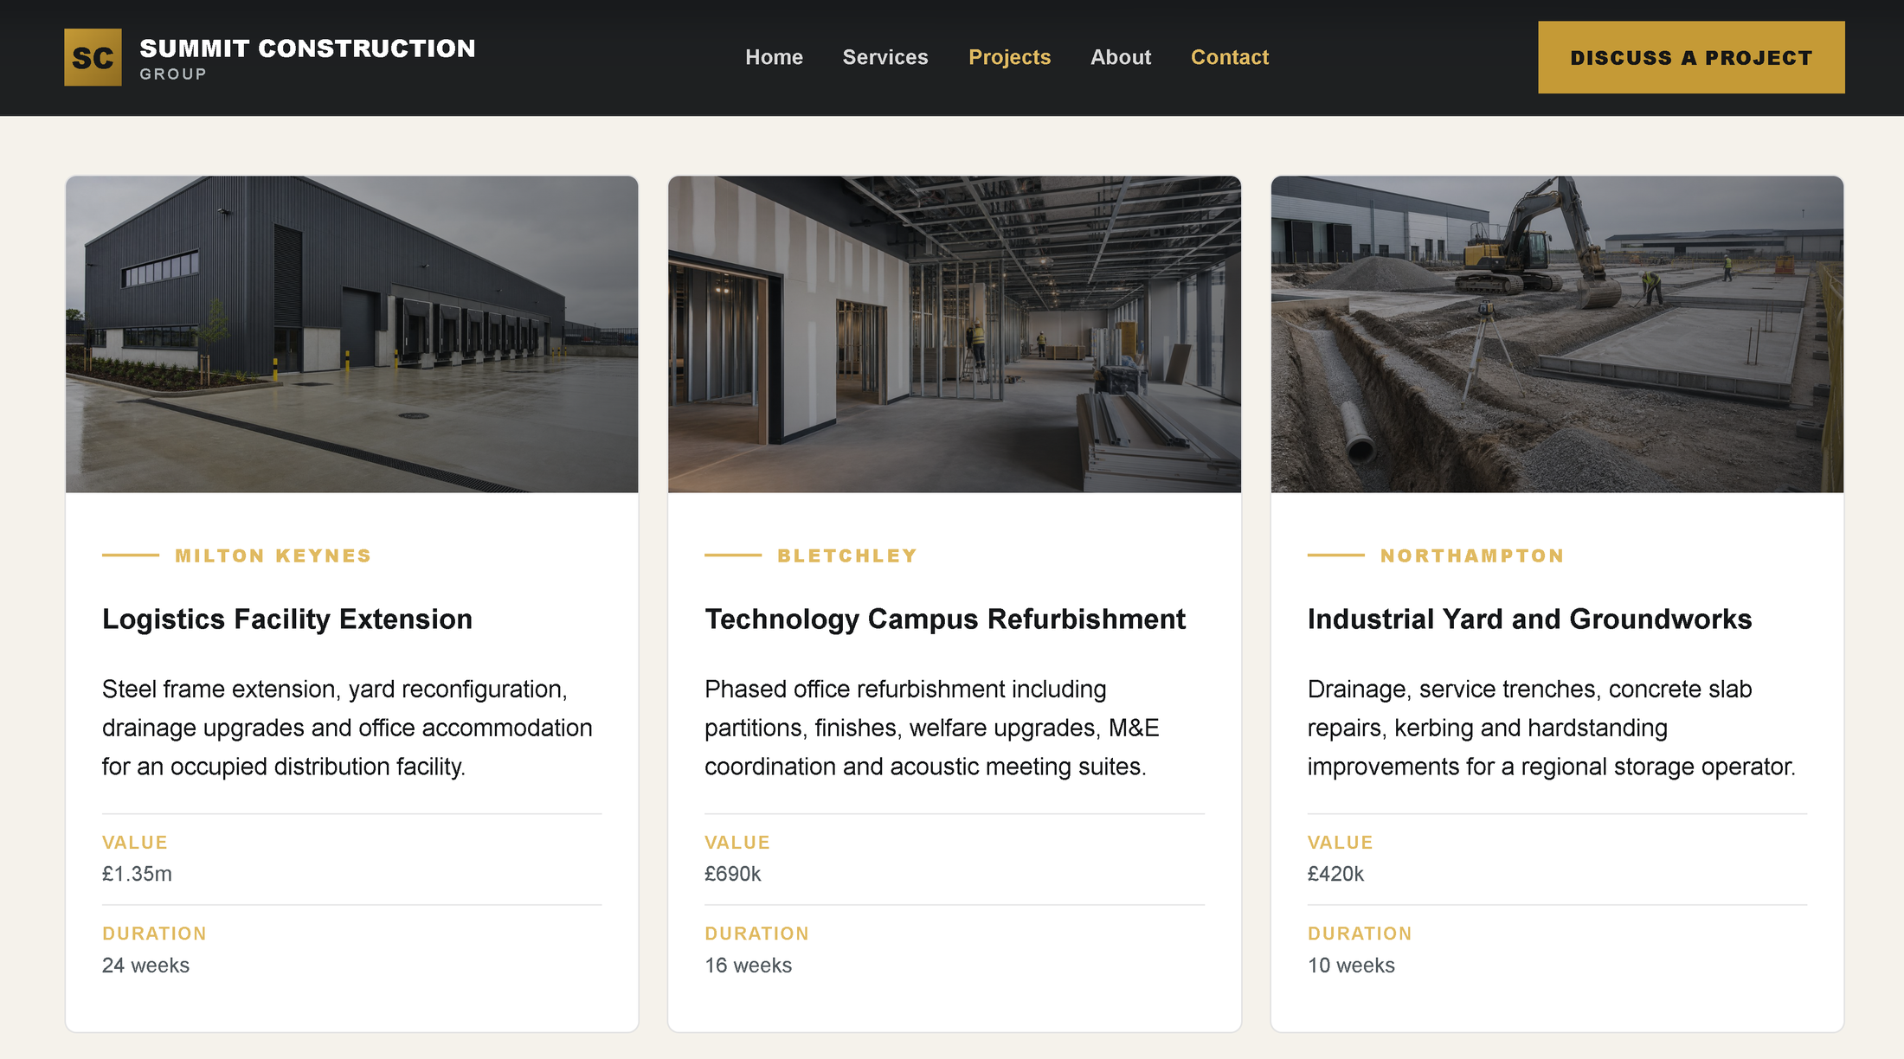Open the Home nav link
This screenshot has height=1059, width=1904.
coord(774,57)
